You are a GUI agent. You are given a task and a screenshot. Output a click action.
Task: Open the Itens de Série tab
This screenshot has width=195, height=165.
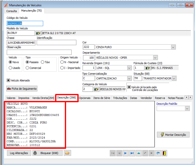pyautogui.click(x=102, y=98)
